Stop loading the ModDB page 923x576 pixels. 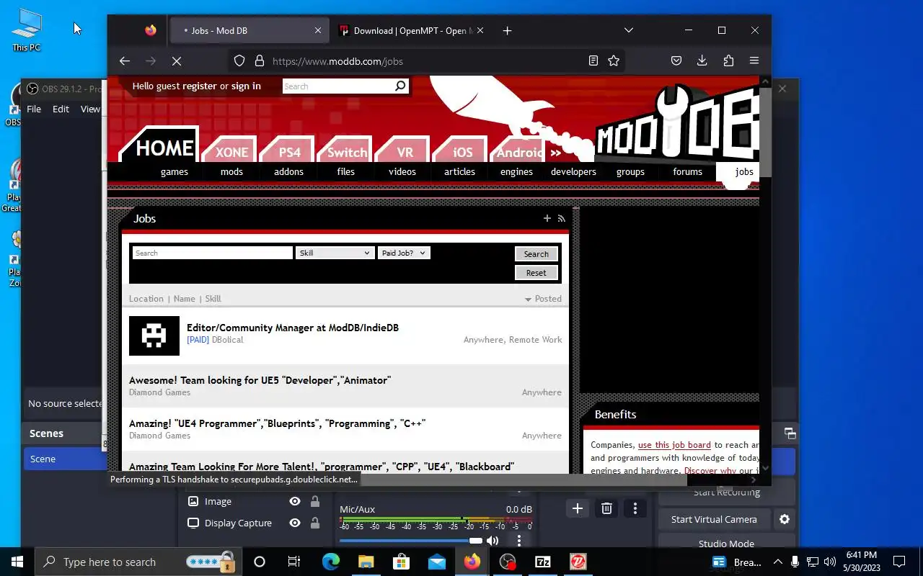(176, 61)
